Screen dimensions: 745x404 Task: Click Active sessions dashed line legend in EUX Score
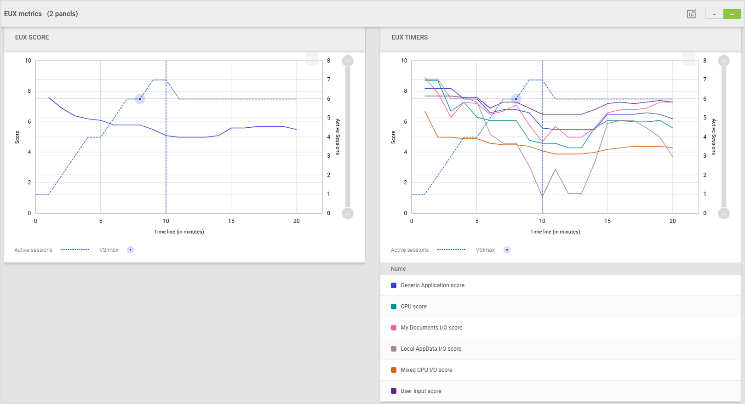(75, 250)
